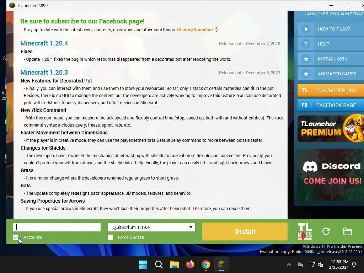Enable the Force update checkbox

pos(111,237)
